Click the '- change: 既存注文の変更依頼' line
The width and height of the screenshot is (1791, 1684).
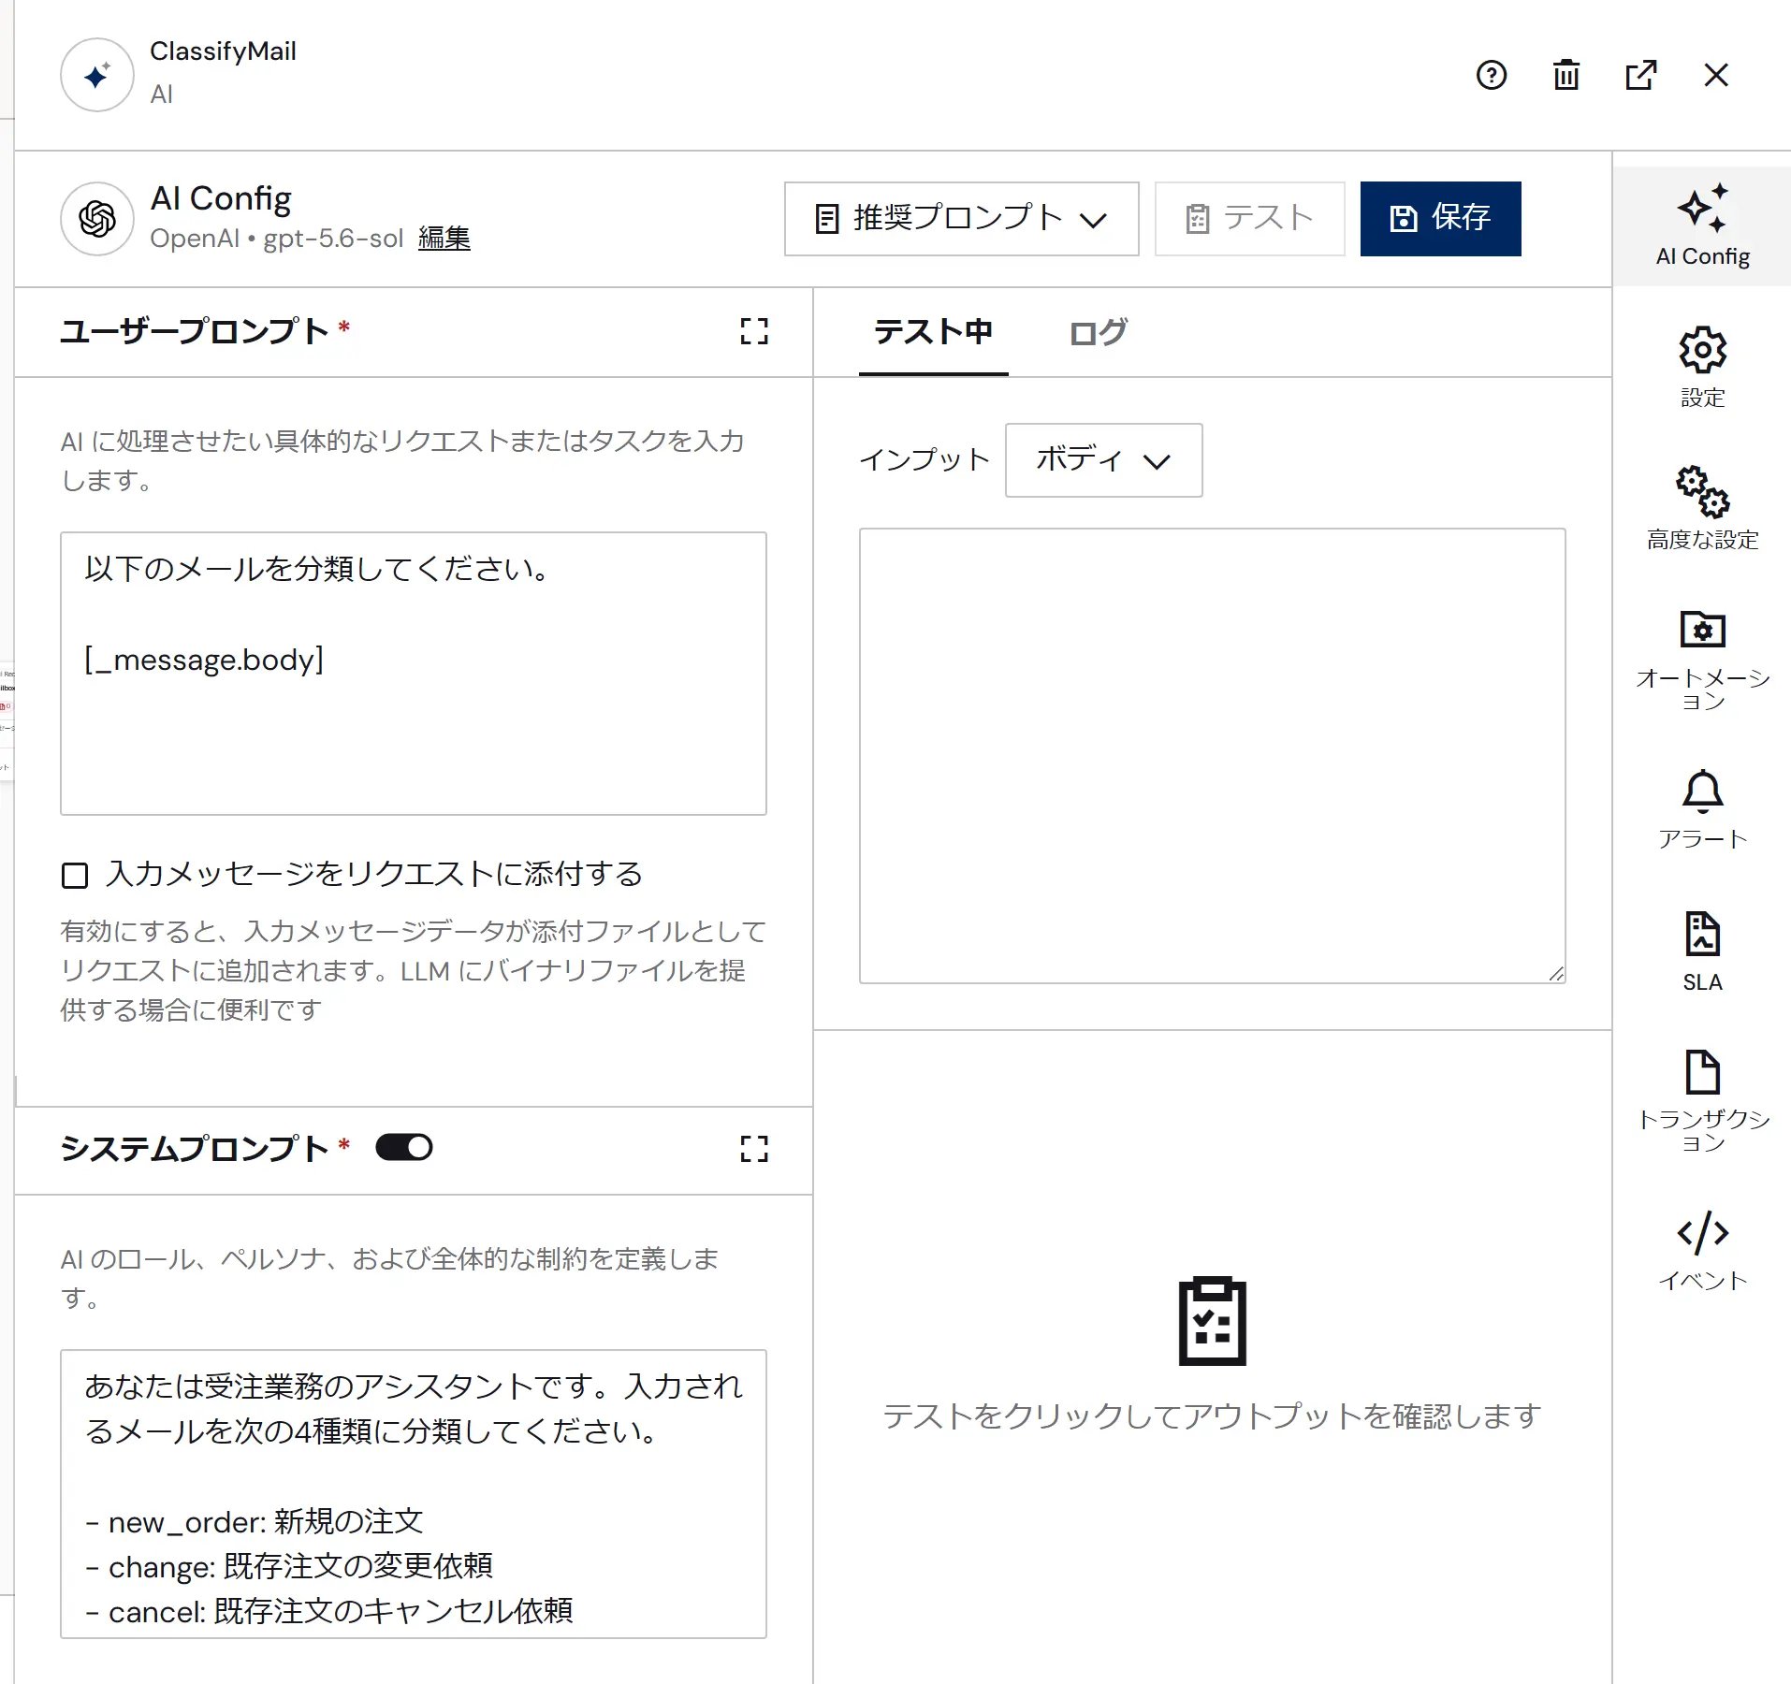(289, 1566)
